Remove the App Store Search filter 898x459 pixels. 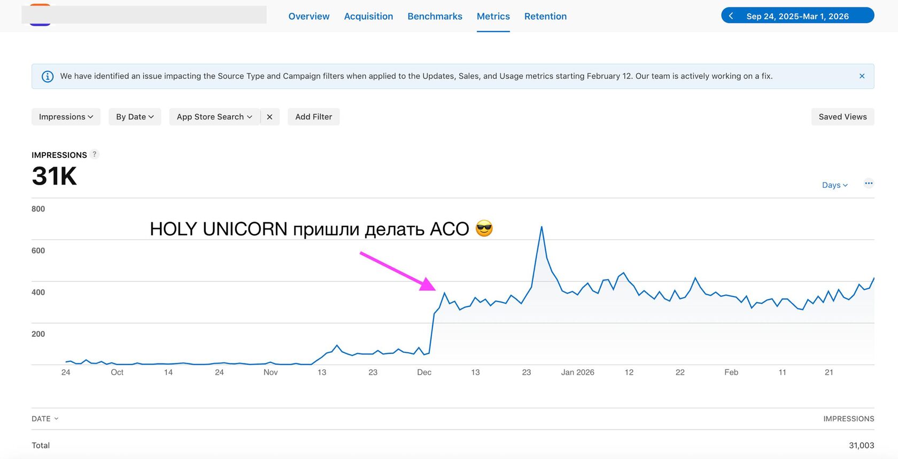(x=269, y=117)
